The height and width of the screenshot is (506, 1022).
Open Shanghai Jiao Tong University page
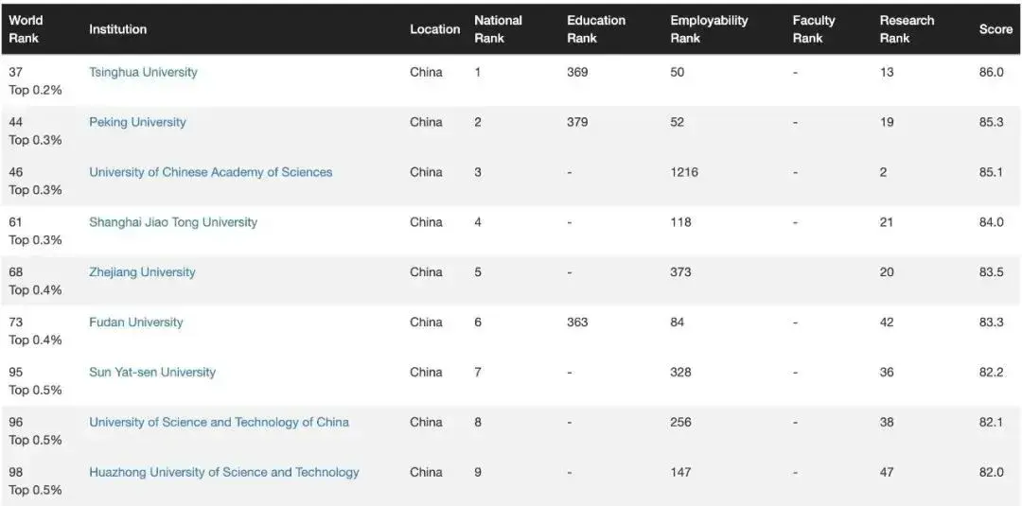172,222
